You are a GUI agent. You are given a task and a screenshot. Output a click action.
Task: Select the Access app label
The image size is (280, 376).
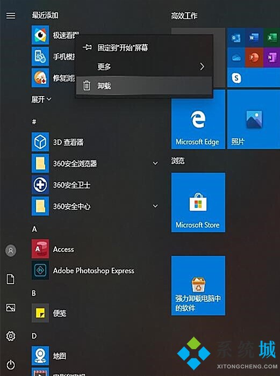63,249
